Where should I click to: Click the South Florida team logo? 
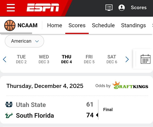pos(9,116)
